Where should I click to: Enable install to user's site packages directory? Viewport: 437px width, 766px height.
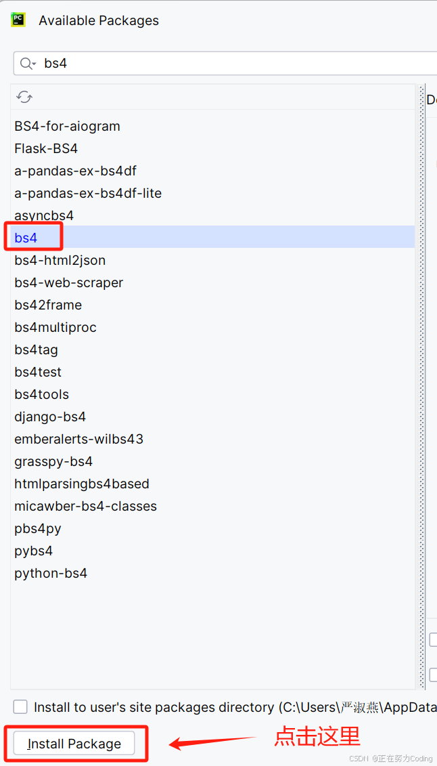(x=20, y=706)
